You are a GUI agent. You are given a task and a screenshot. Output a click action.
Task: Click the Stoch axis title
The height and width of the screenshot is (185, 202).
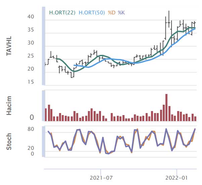9,142
